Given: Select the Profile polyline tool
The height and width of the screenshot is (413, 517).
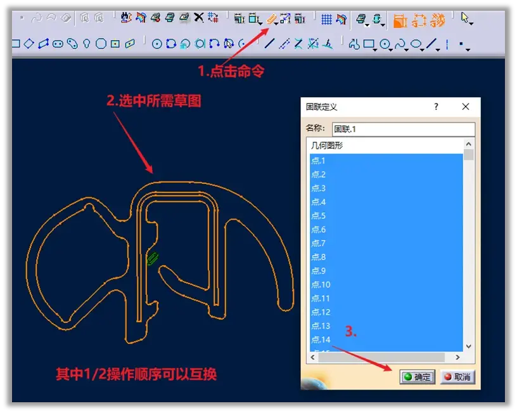Looking at the screenshot, I should pos(354,44).
